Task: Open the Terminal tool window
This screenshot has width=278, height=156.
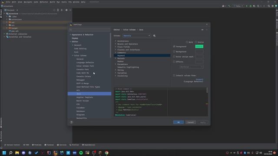Action: [49, 145]
